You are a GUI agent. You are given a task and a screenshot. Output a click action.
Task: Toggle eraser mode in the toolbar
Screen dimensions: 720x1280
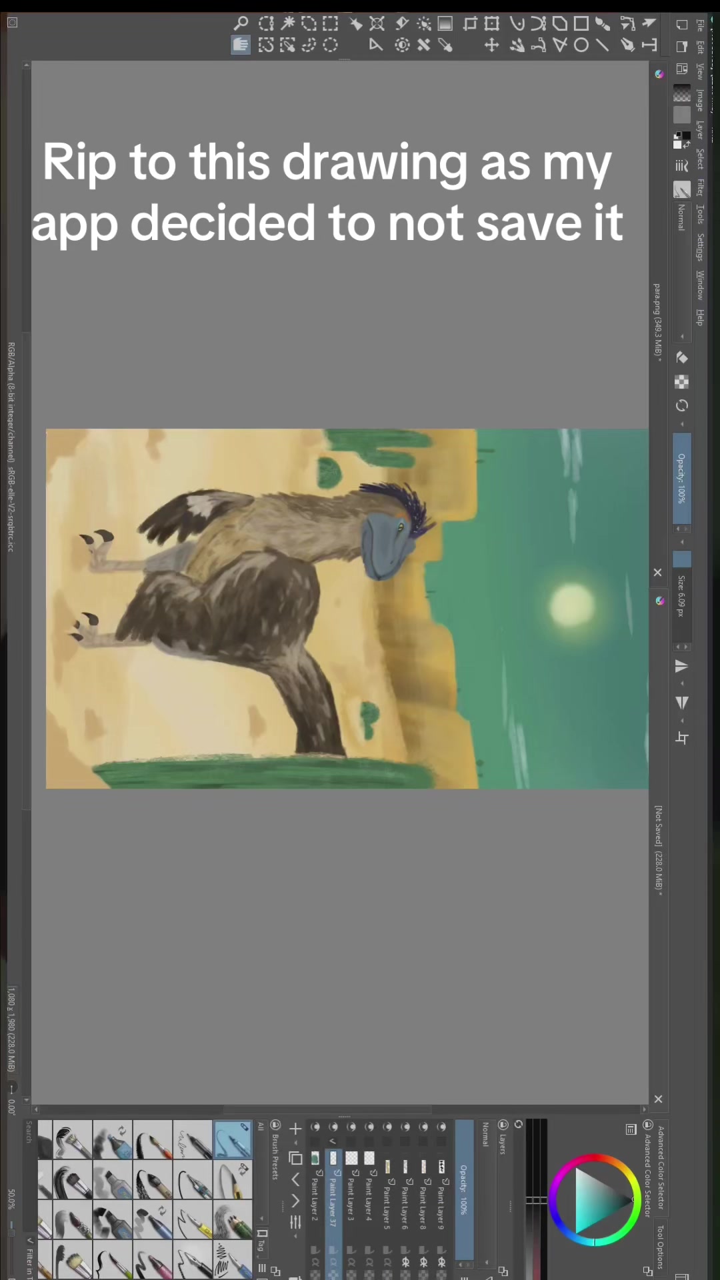tap(681, 358)
